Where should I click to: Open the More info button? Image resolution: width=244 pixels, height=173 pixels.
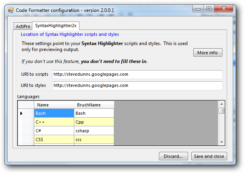208,53
